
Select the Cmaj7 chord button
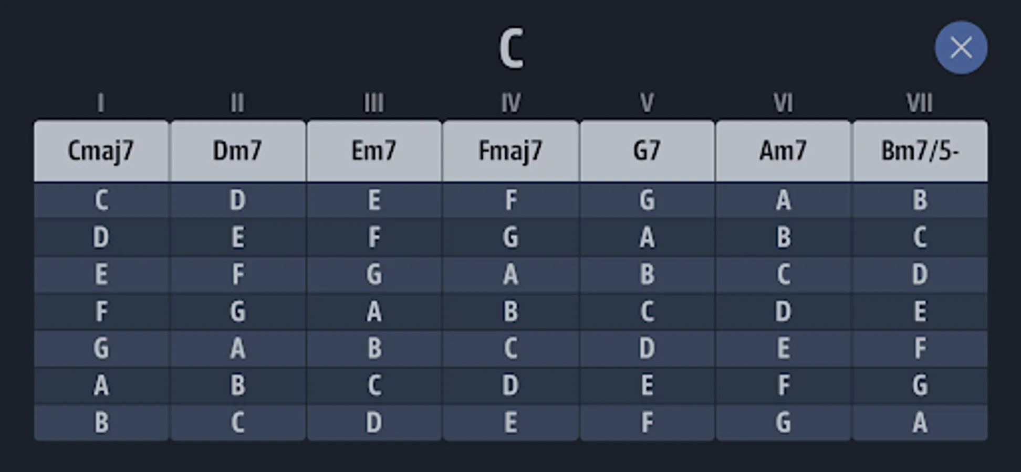click(x=101, y=151)
